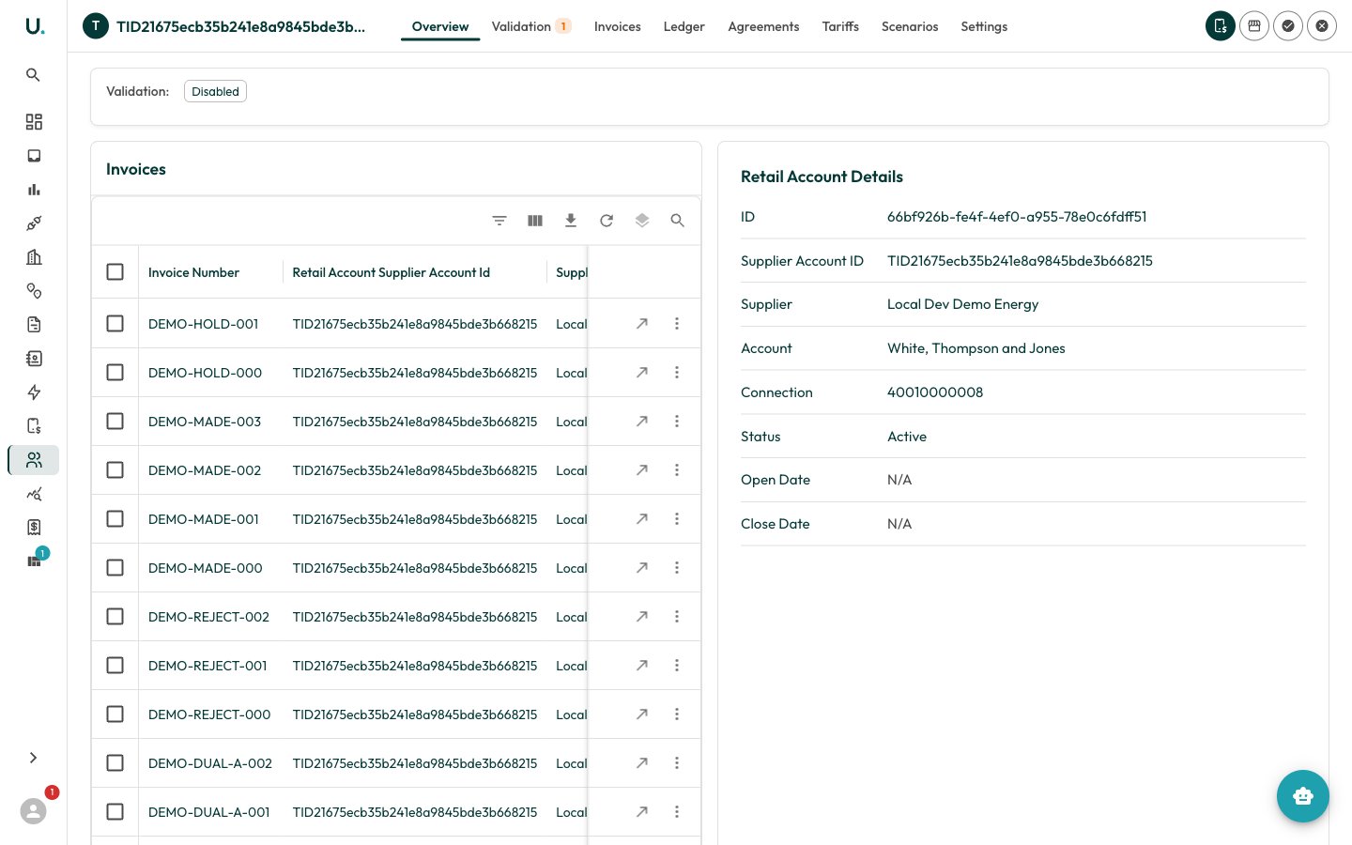Open row menu for DEMO-REJECT-000
Screen dimensions: 1352x845
pyautogui.click(x=677, y=714)
